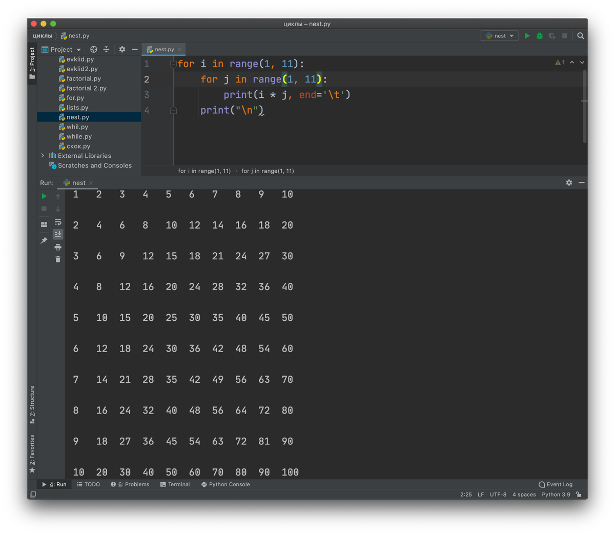The width and height of the screenshot is (615, 535).
Task: Expand External Libraries node
Action: (x=43, y=156)
